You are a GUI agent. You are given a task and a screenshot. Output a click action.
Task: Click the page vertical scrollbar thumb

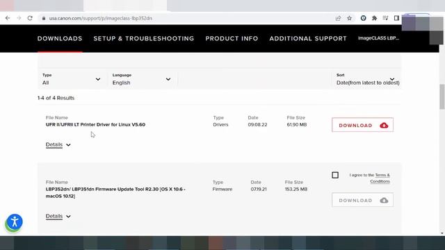click(442, 97)
